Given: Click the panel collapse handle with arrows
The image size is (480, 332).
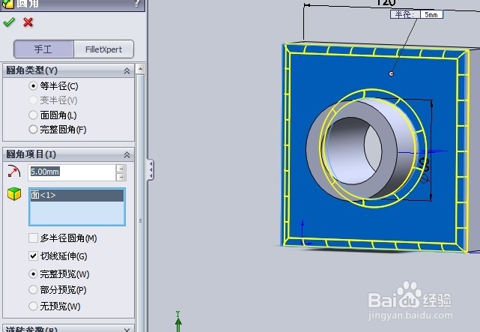Looking at the screenshot, I should tap(151, 169).
